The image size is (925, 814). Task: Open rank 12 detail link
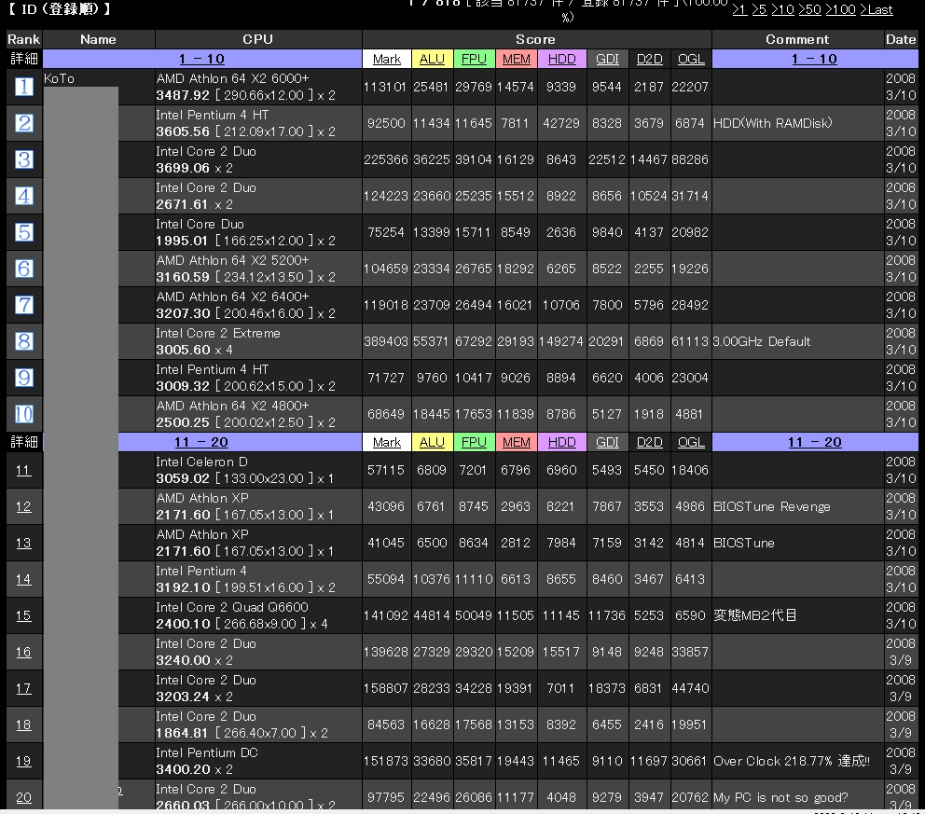(23, 506)
